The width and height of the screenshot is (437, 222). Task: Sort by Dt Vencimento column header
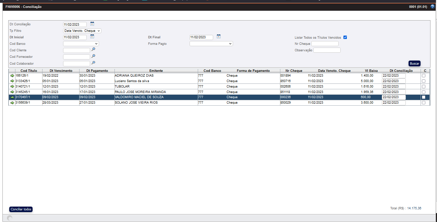click(x=61, y=71)
